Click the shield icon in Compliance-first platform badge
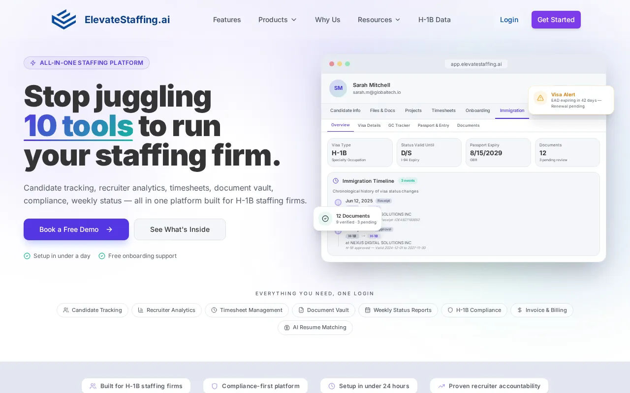 click(214, 386)
